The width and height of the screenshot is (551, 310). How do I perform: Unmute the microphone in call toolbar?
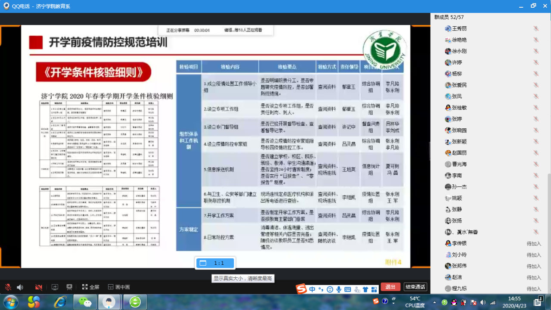[8, 287]
